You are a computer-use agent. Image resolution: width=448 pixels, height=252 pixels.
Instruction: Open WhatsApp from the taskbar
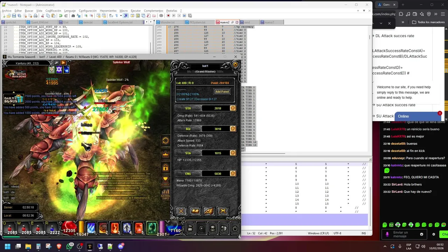click(69, 246)
